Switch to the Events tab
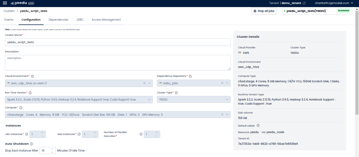The height and width of the screenshot is (157, 359). tap(9, 20)
